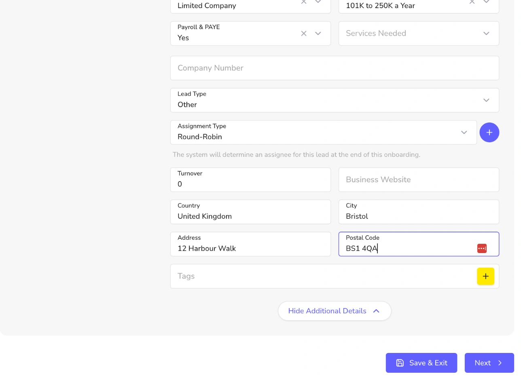Expand the Assignment Type dropdown
The width and height of the screenshot is (521, 378).
(x=464, y=133)
